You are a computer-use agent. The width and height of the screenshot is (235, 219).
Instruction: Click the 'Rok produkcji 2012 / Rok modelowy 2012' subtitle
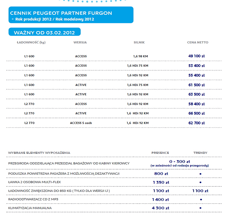(x=55, y=19)
